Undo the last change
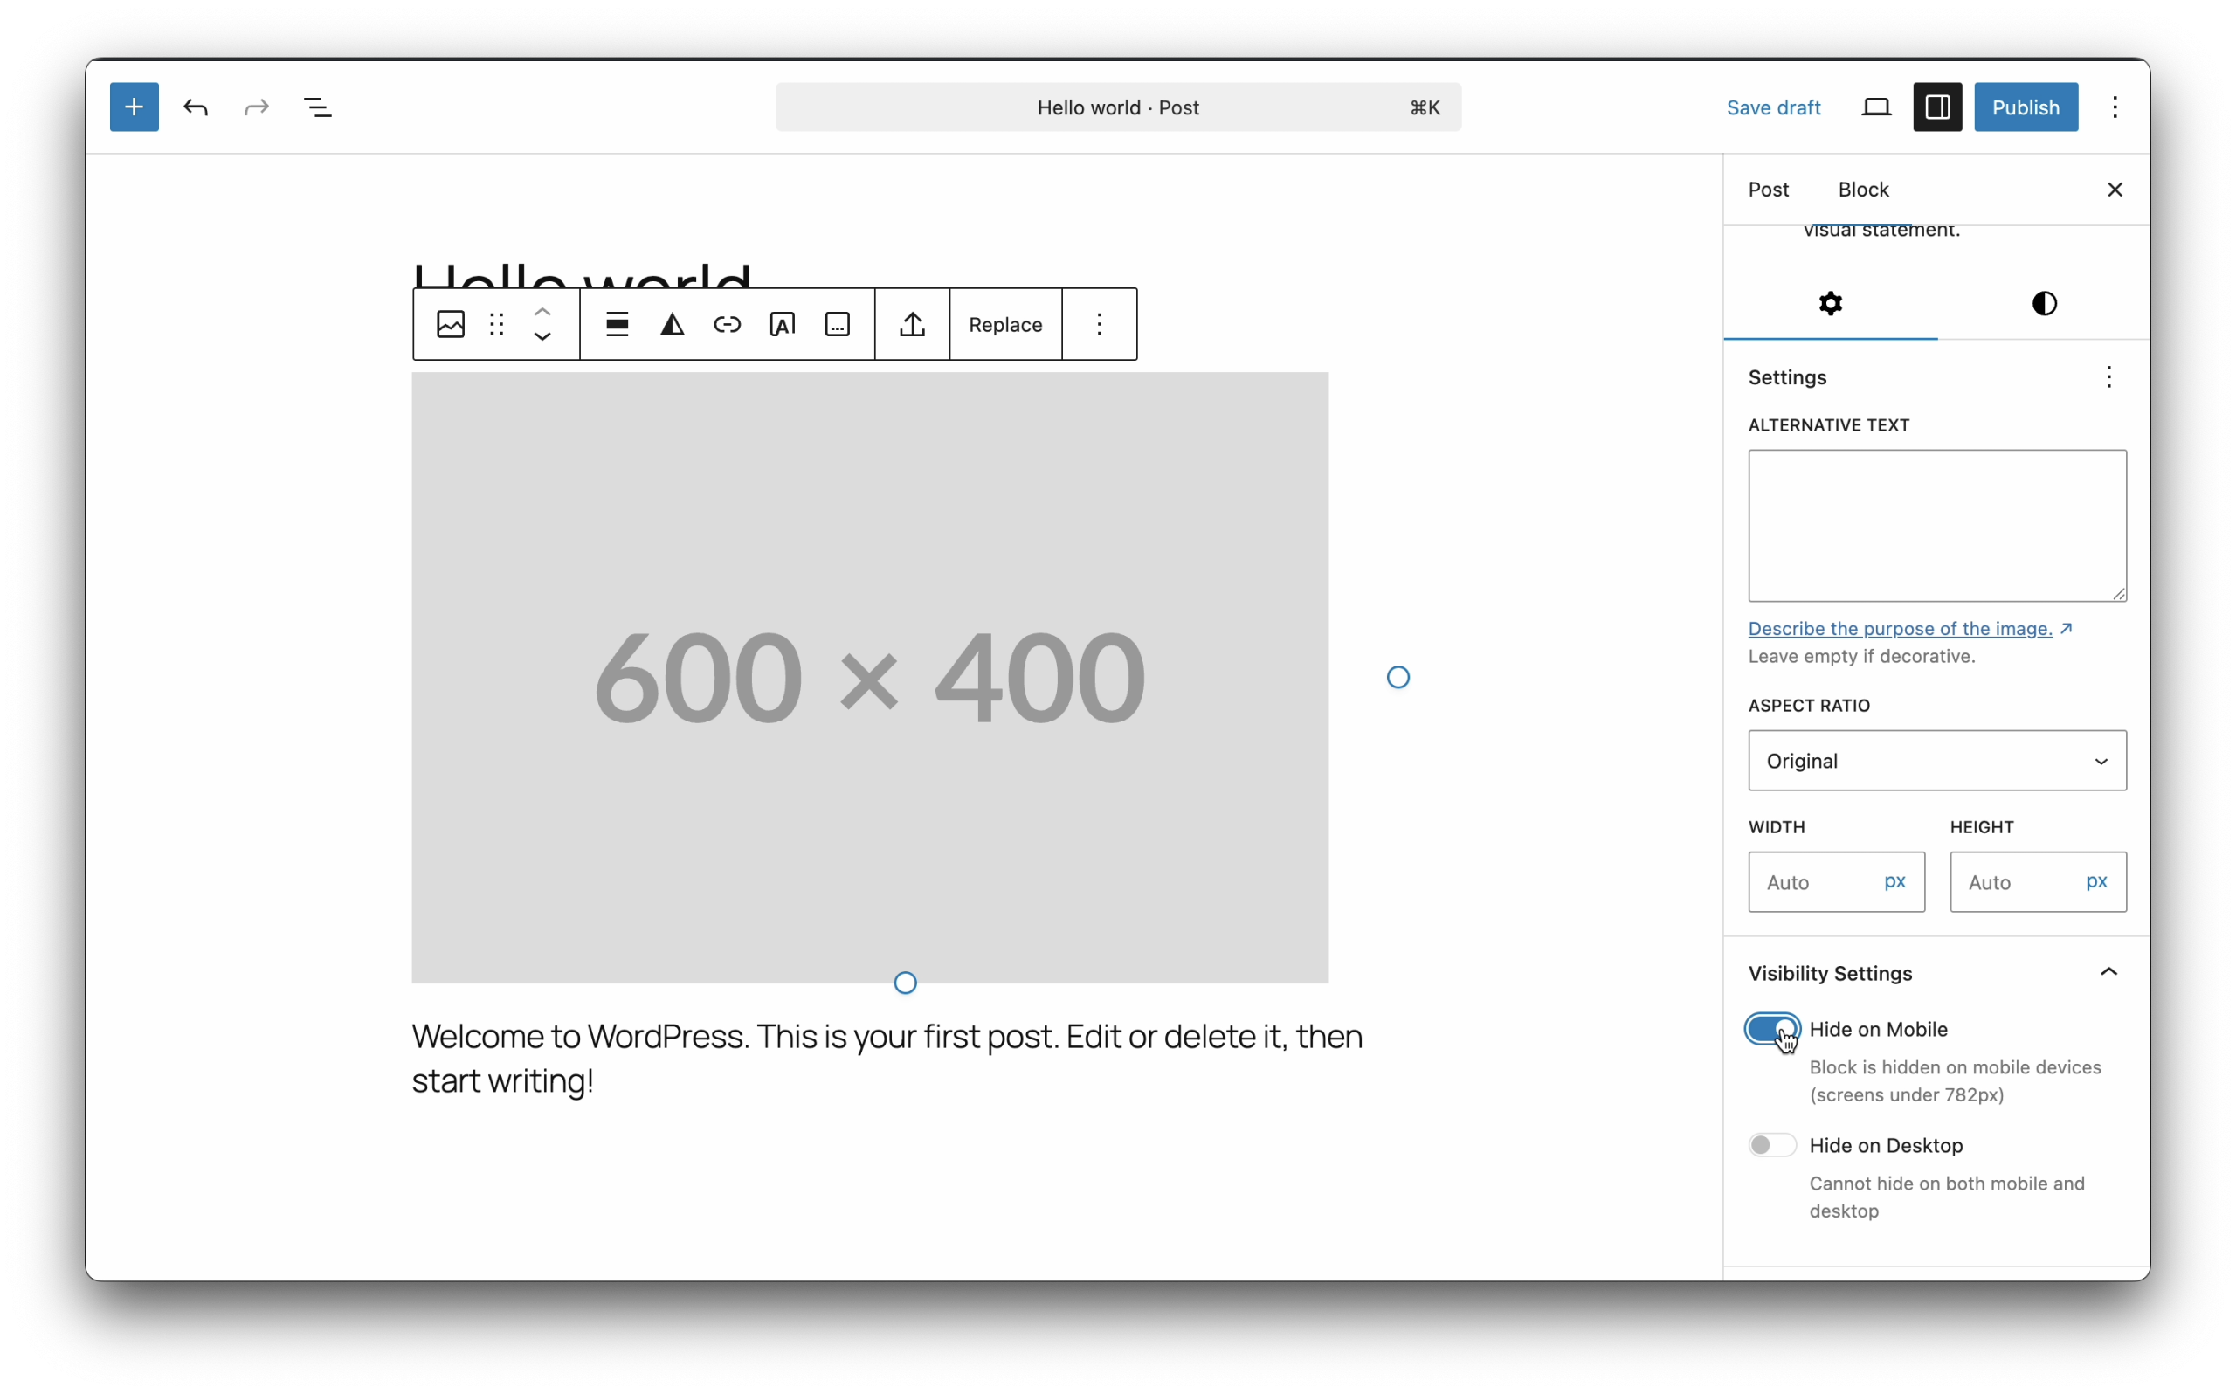 [196, 107]
